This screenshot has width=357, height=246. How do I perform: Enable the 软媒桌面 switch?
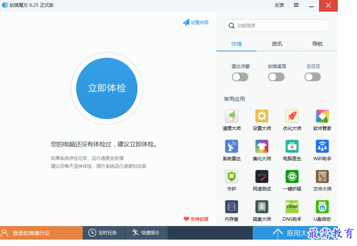coord(276,77)
